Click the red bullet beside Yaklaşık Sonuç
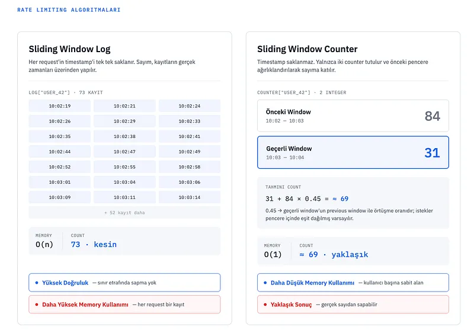This screenshot has height=330, width=474. click(x=265, y=305)
